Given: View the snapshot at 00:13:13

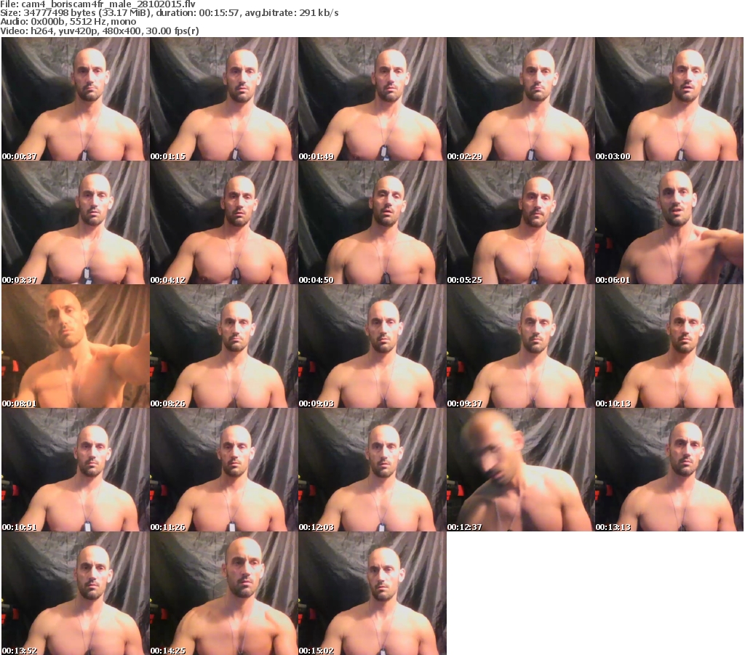Looking at the screenshot, I should (x=669, y=470).
